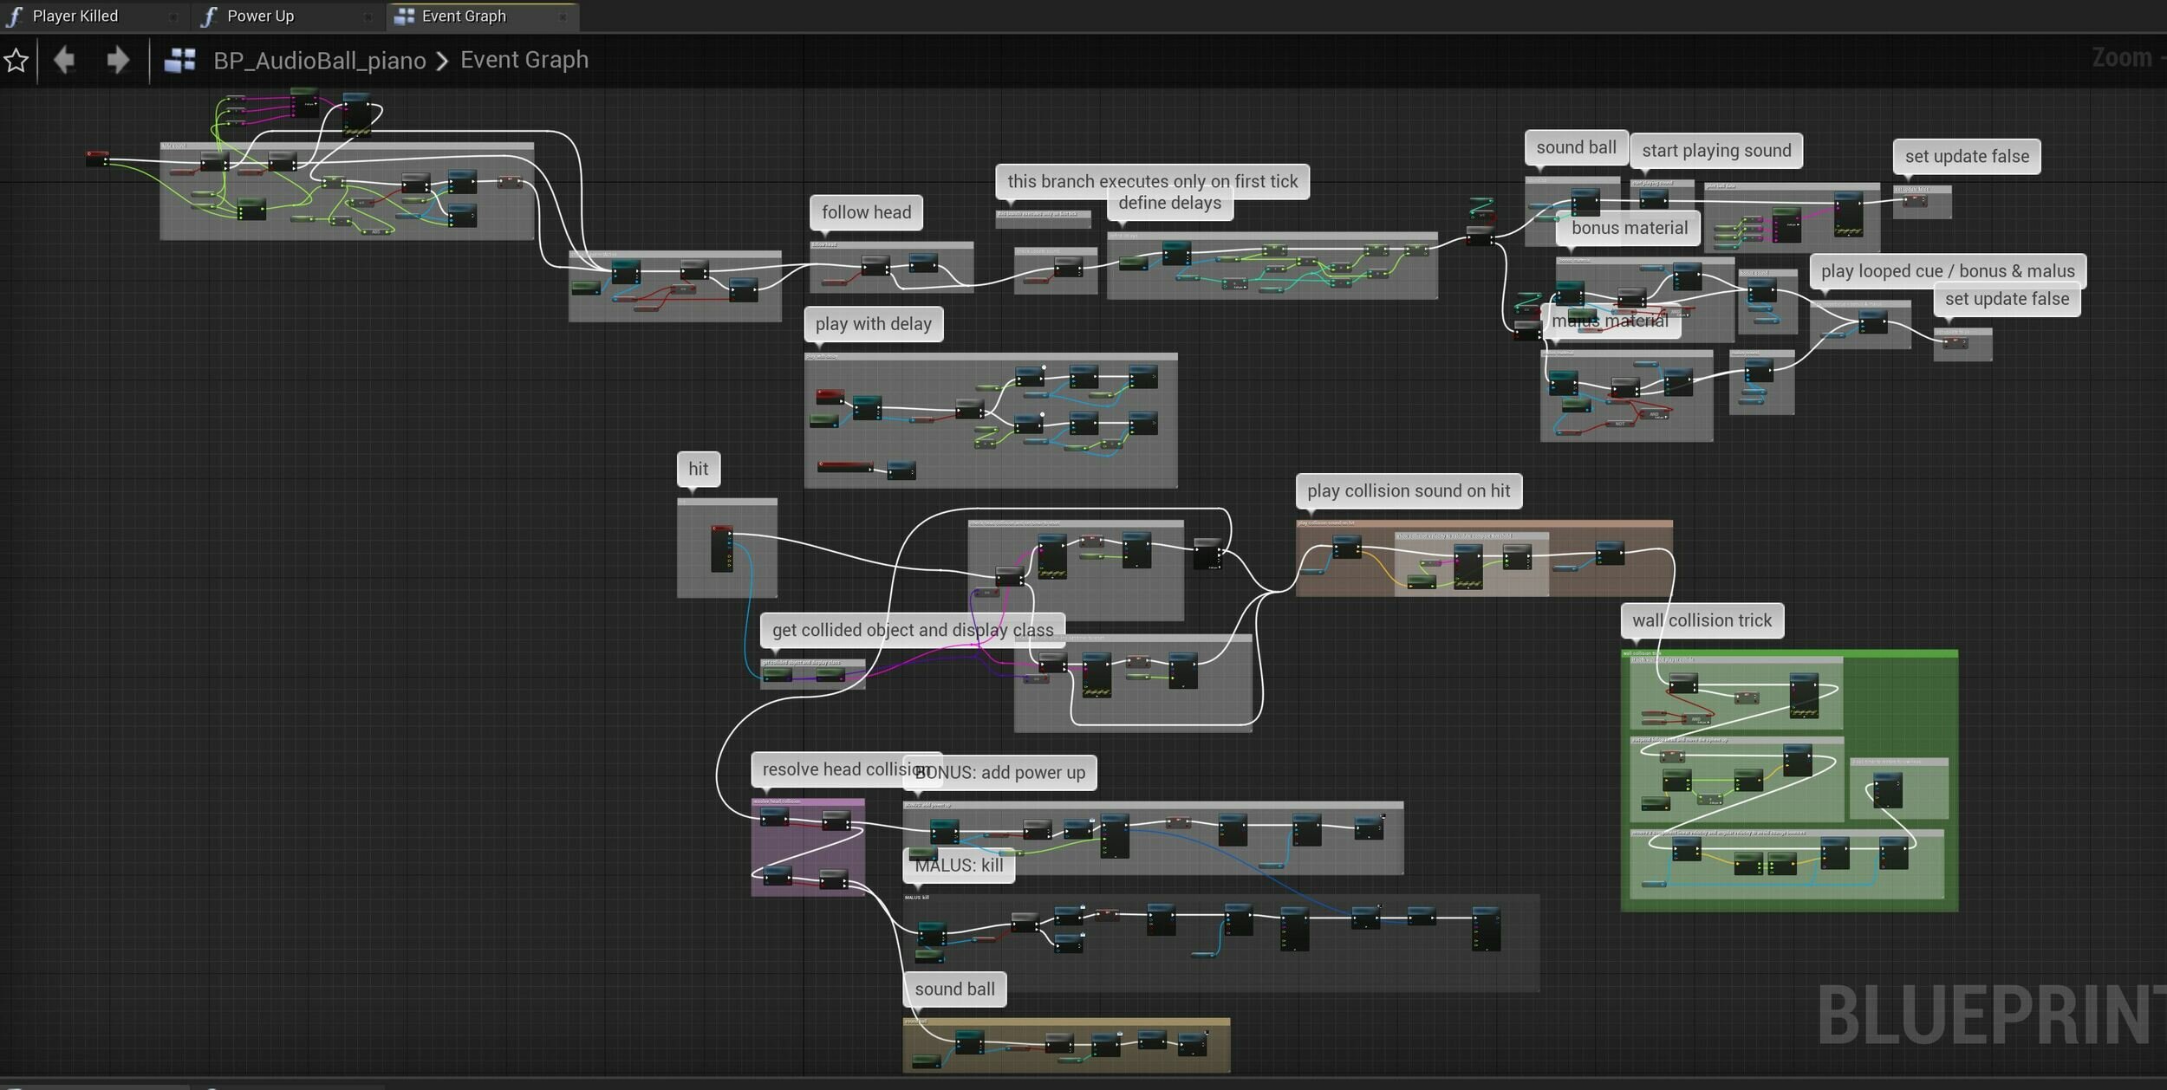Close the Event Graph tab

click(x=563, y=16)
